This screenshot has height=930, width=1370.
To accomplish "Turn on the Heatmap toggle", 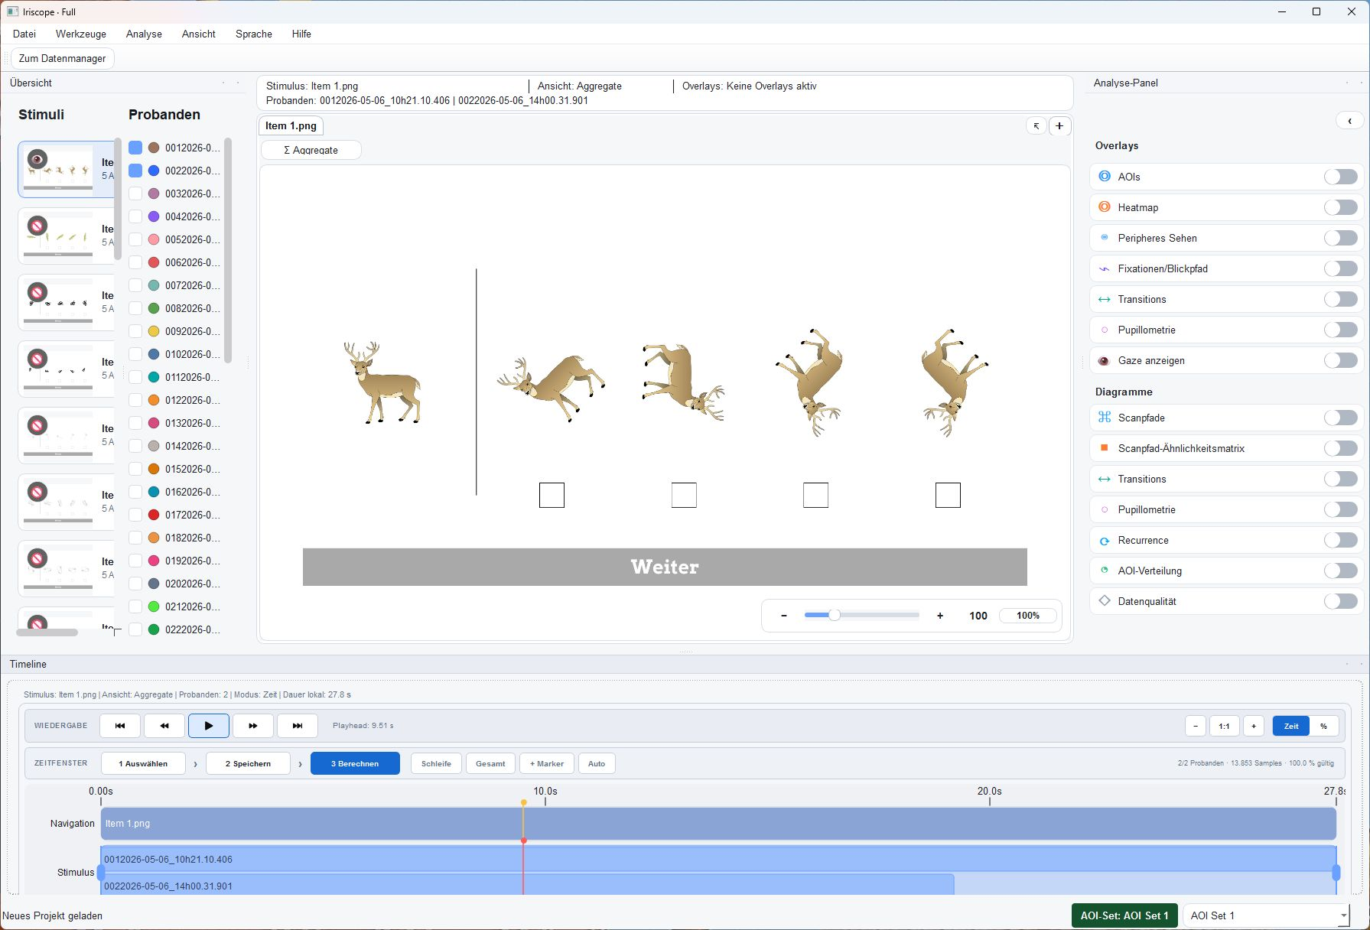I will [1341, 207].
